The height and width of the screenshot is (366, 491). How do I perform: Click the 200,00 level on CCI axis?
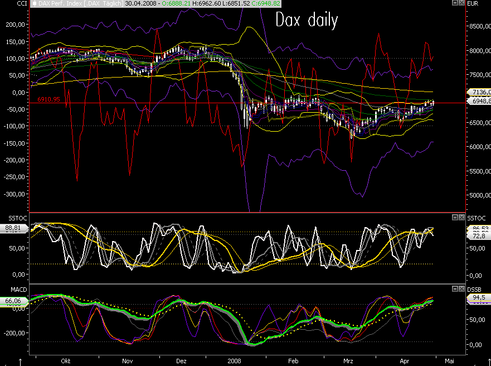click(16, 25)
